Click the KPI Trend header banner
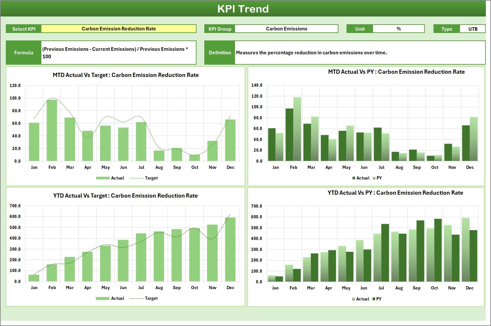Image resolution: width=491 pixels, height=326 pixels. coord(244,9)
